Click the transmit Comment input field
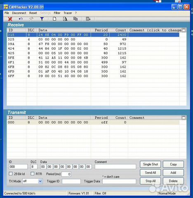 115,167
